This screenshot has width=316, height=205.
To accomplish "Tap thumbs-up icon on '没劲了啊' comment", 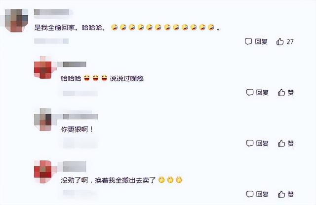I will (x=281, y=194).
